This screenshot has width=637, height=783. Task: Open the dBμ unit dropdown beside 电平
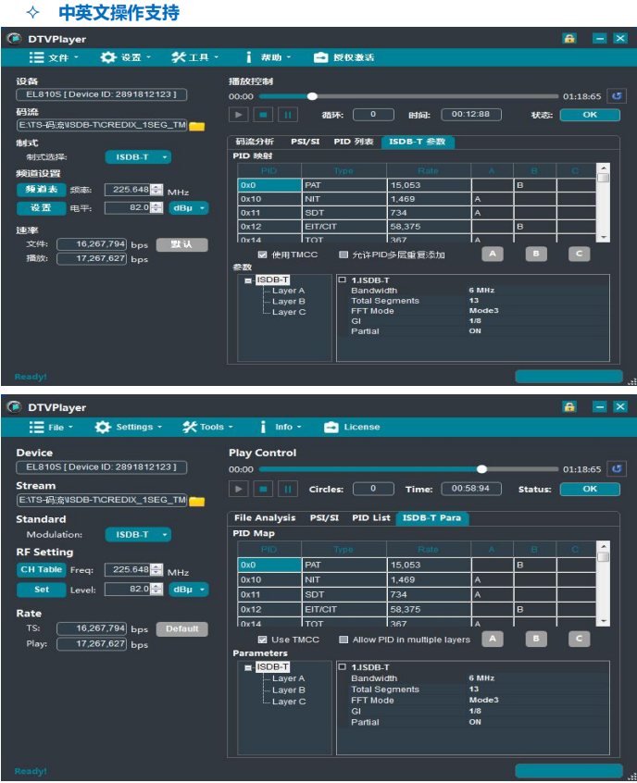188,208
